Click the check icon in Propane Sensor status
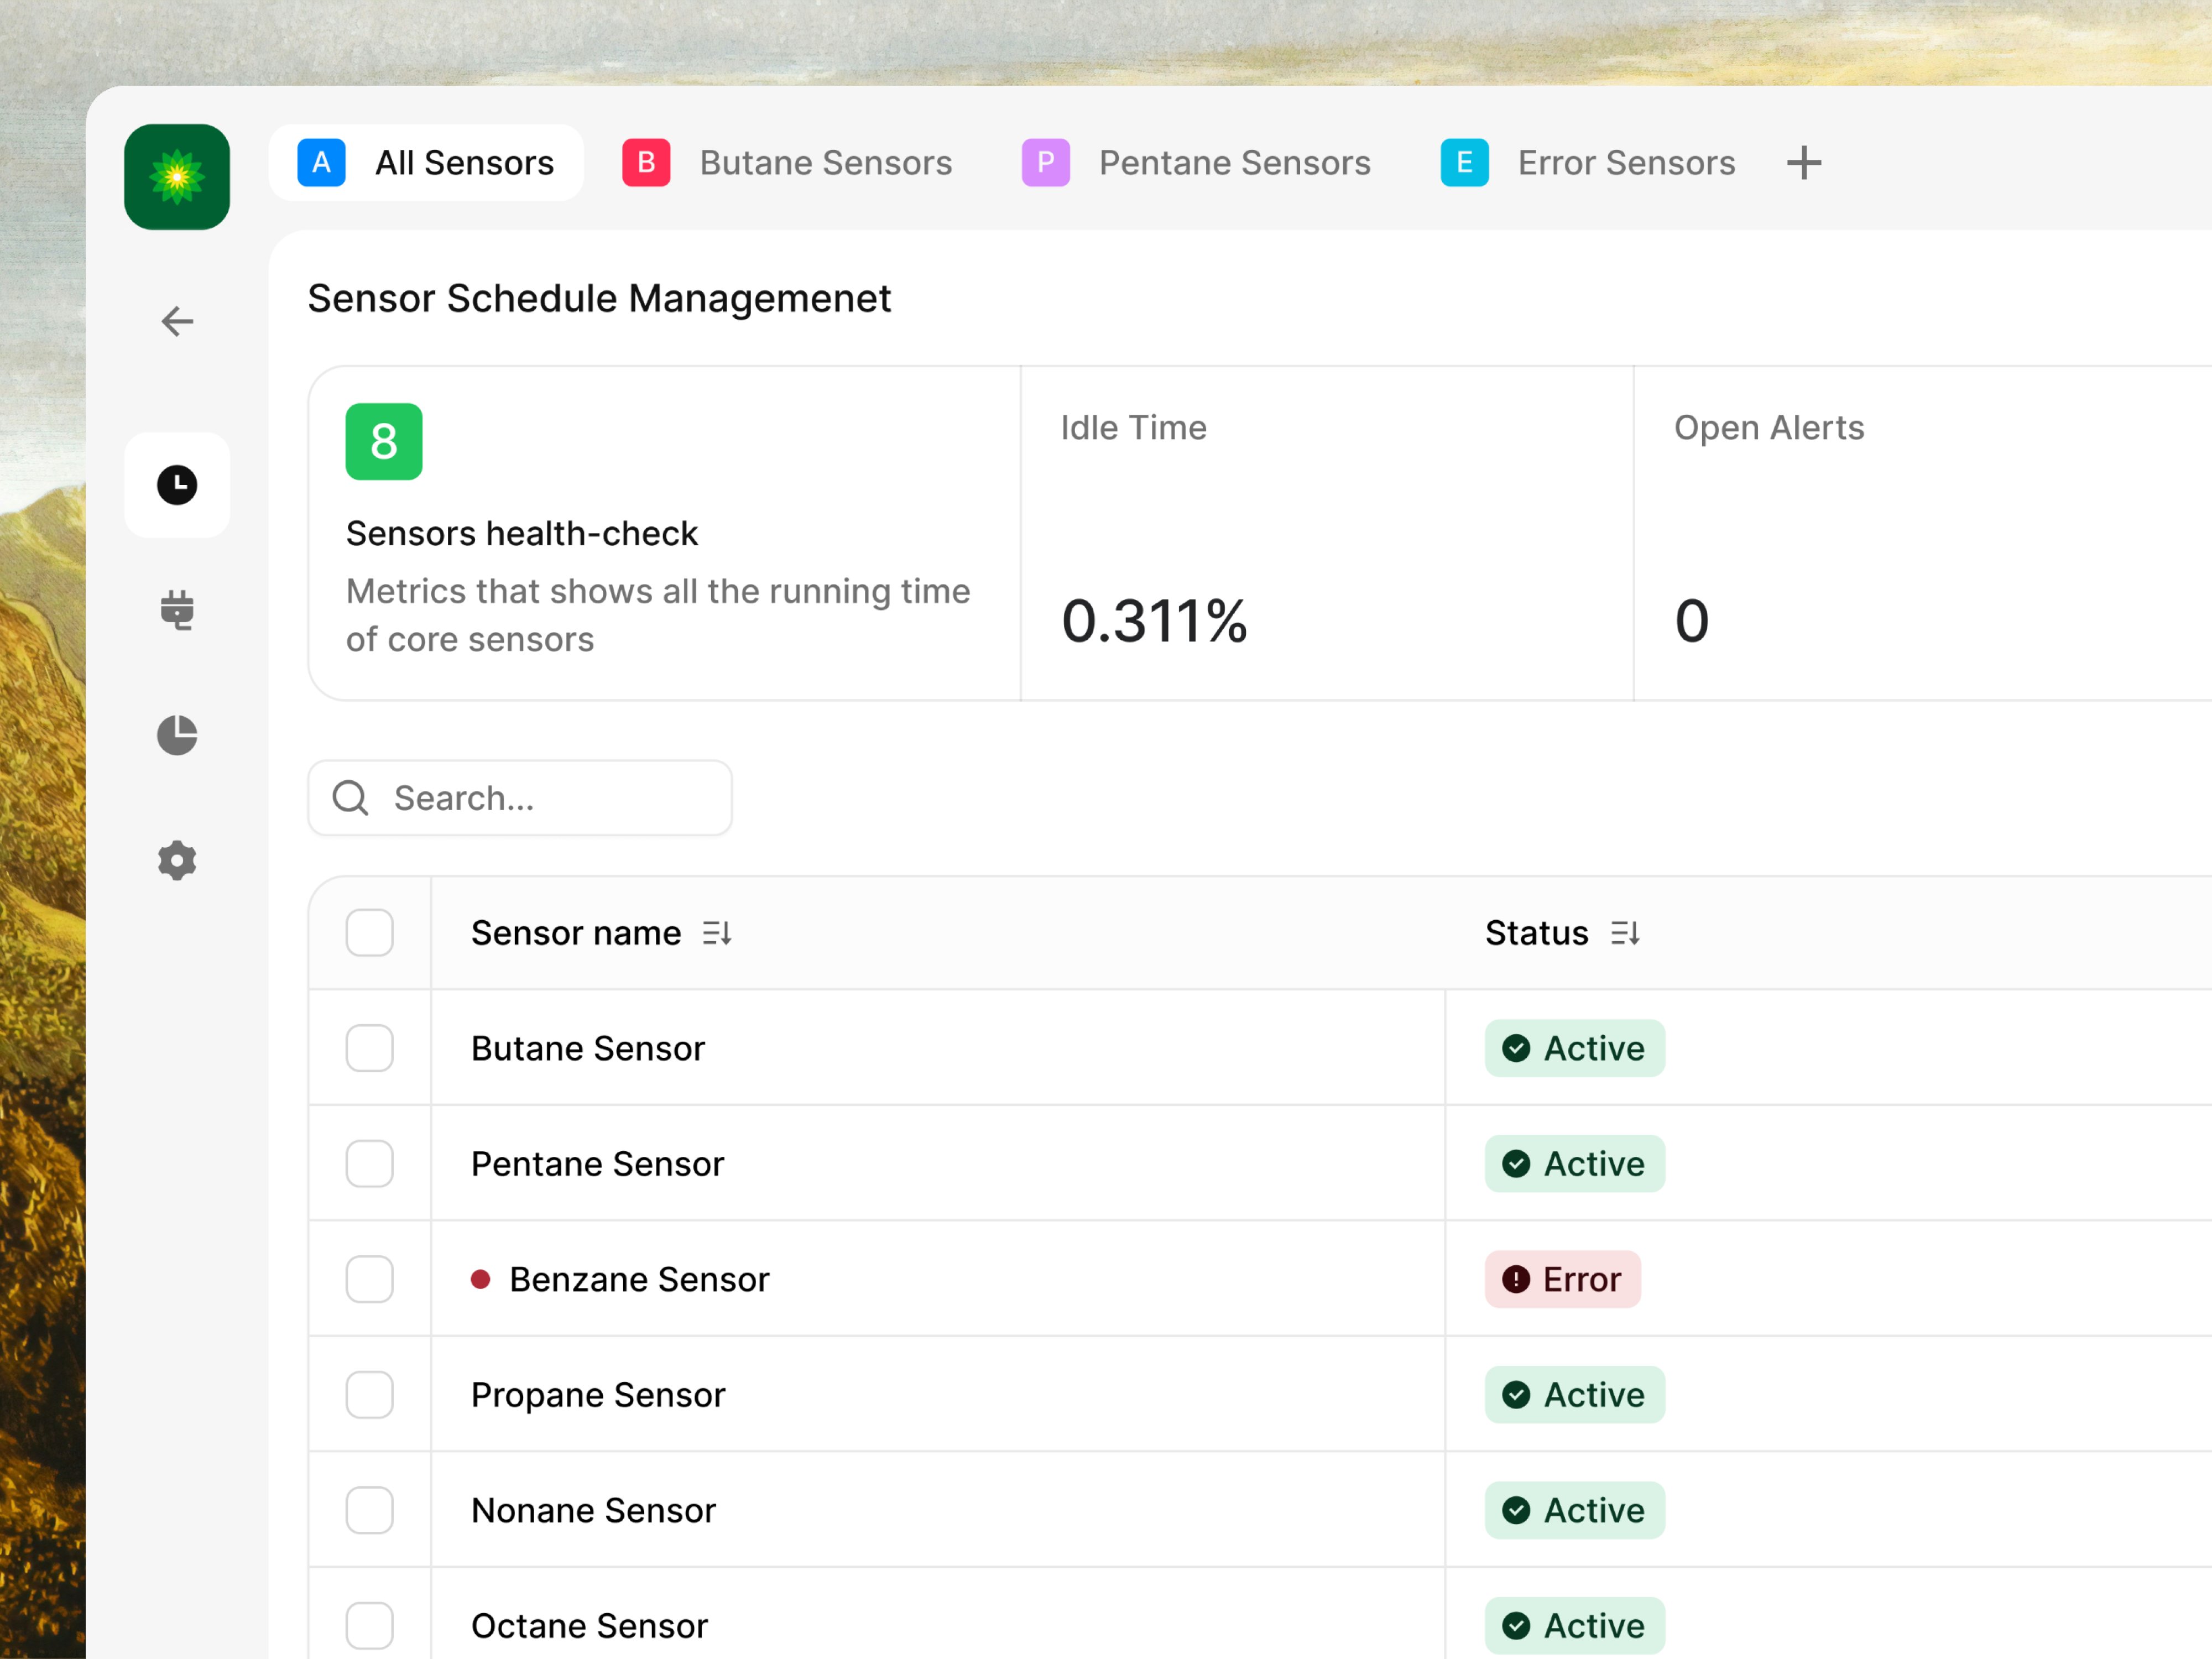This screenshot has width=2212, height=1659. 1516,1395
